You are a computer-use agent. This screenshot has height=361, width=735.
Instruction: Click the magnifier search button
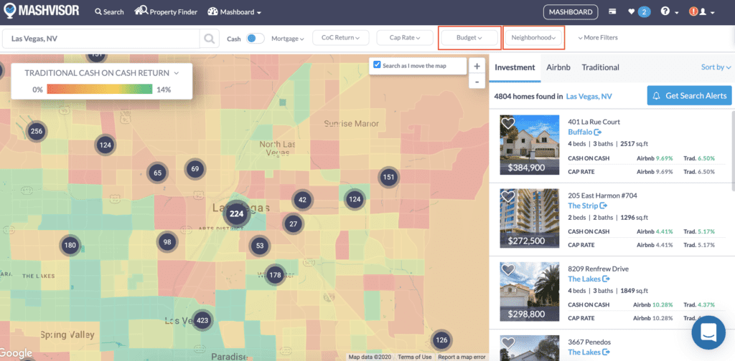(x=210, y=39)
